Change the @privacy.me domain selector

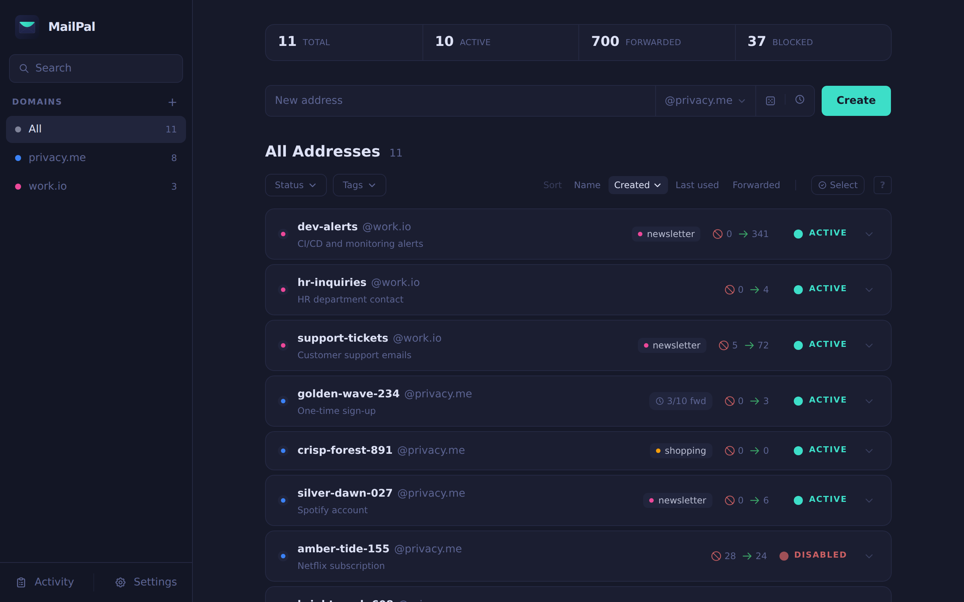pyautogui.click(x=705, y=100)
